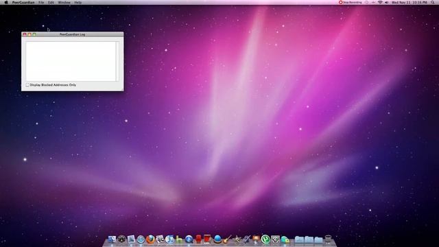Open the green h app in dock

point(179,239)
